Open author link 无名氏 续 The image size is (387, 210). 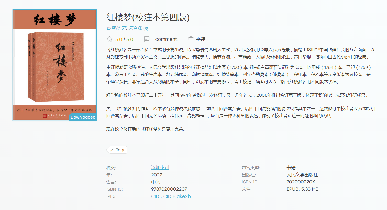138,28
